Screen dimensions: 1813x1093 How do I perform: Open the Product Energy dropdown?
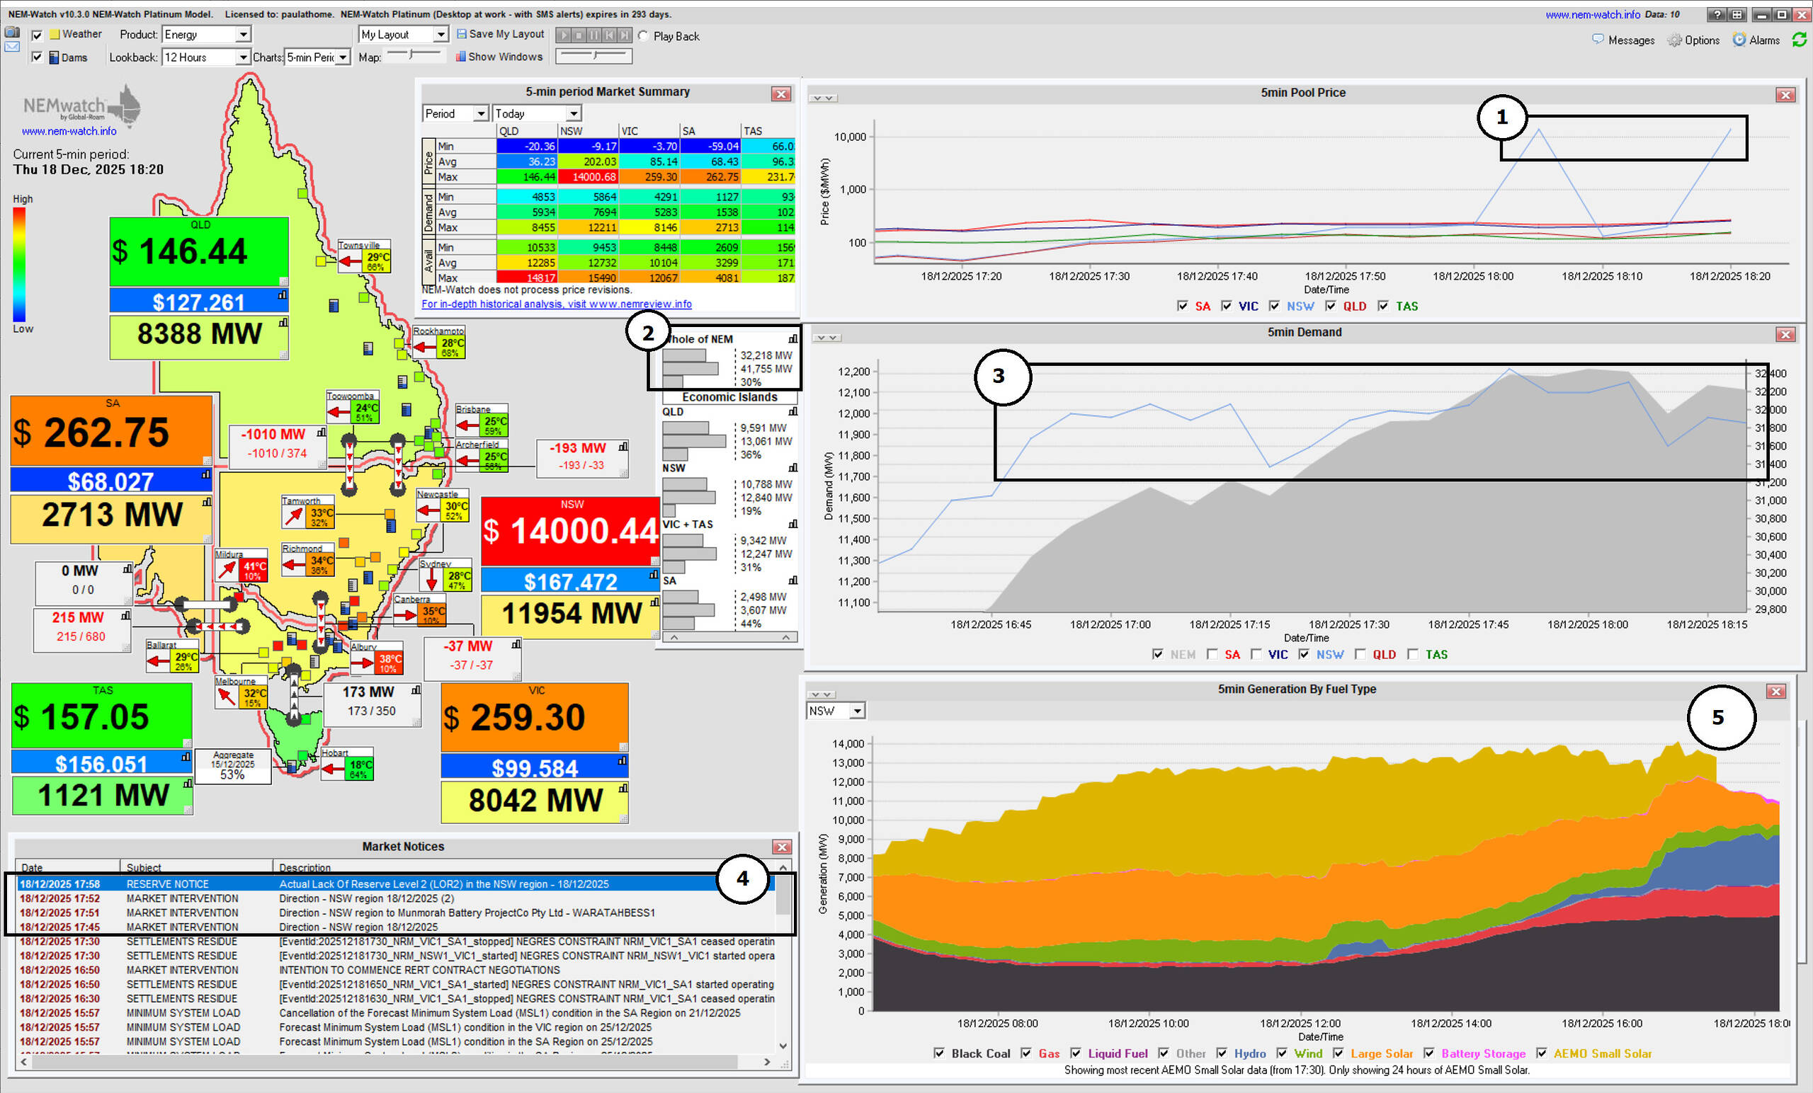coord(242,35)
